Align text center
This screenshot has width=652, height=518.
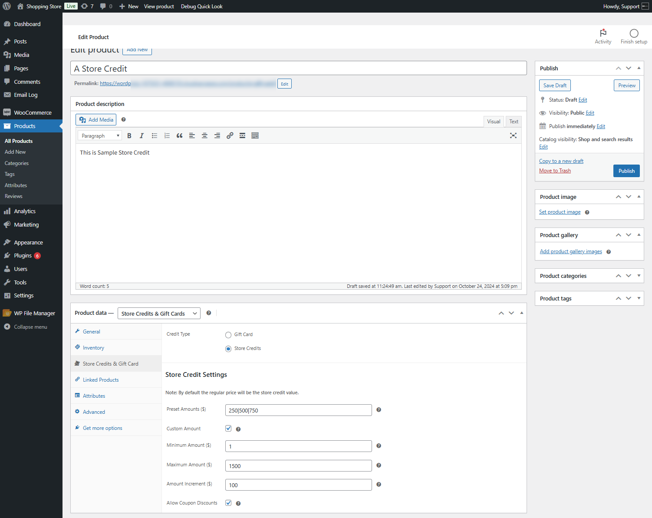coord(204,135)
